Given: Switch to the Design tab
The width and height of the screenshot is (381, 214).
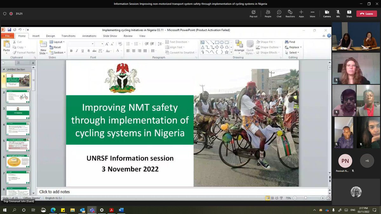Looking at the screenshot, I should [50, 36].
